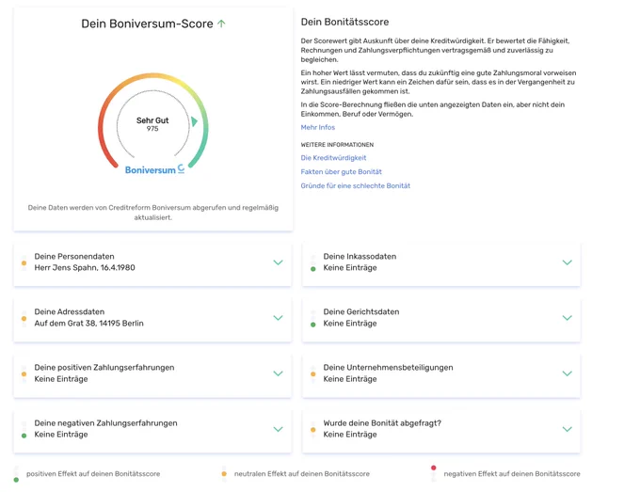Click the orange status dot for Deine Personendaten
Viewport: 640px width, 492px height.
pyautogui.click(x=24, y=263)
